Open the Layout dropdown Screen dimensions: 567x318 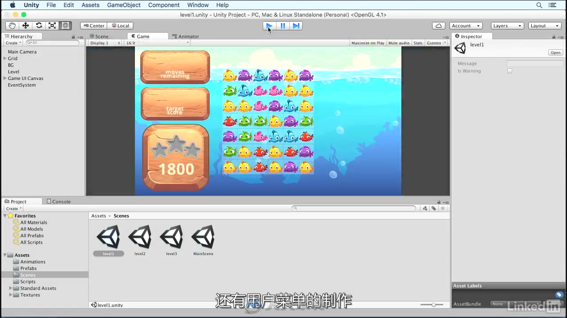coord(545,26)
